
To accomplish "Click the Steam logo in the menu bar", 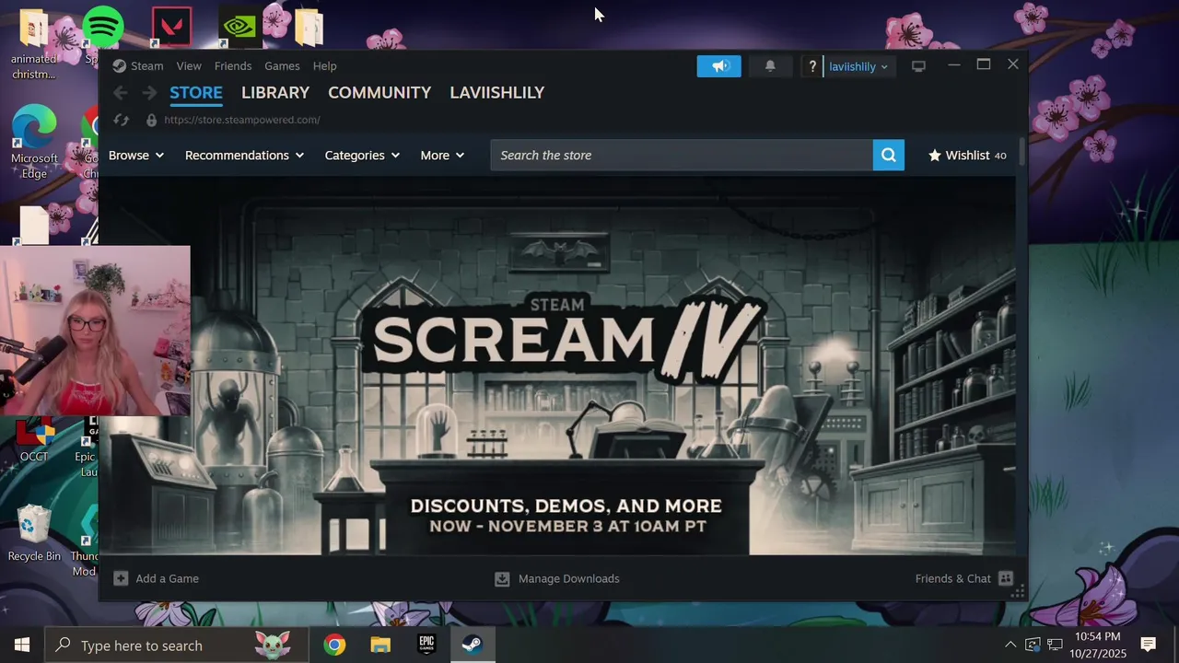I will (x=120, y=66).
